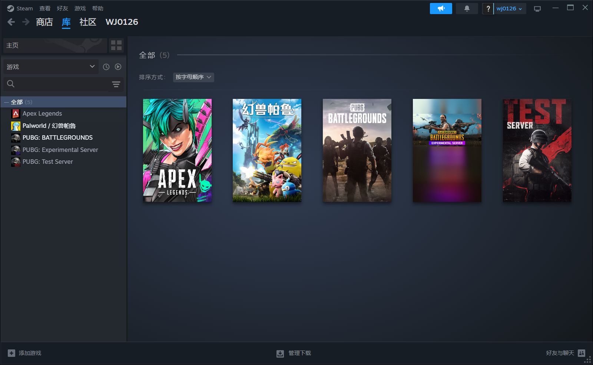Open the Apex Legends cover art
The height and width of the screenshot is (365, 593).
tap(177, 150)
